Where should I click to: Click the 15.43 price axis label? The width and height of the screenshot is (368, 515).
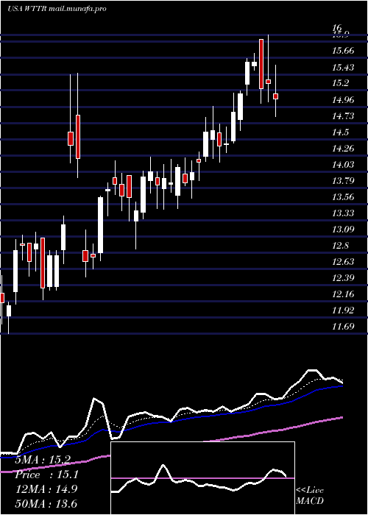click(x=344, y=68)
